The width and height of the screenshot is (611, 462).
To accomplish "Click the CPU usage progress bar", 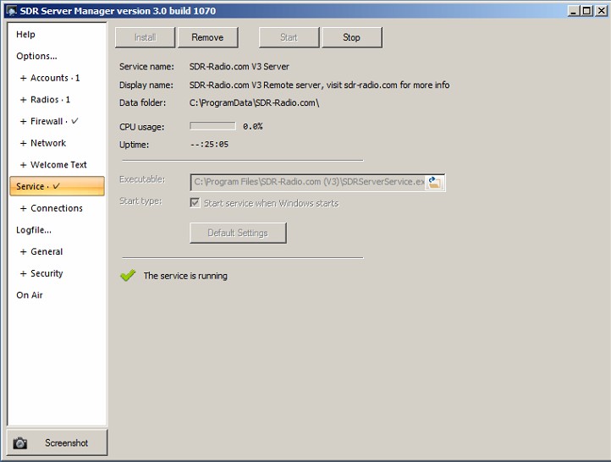I will pyautogui.click(x=212, y=126).
